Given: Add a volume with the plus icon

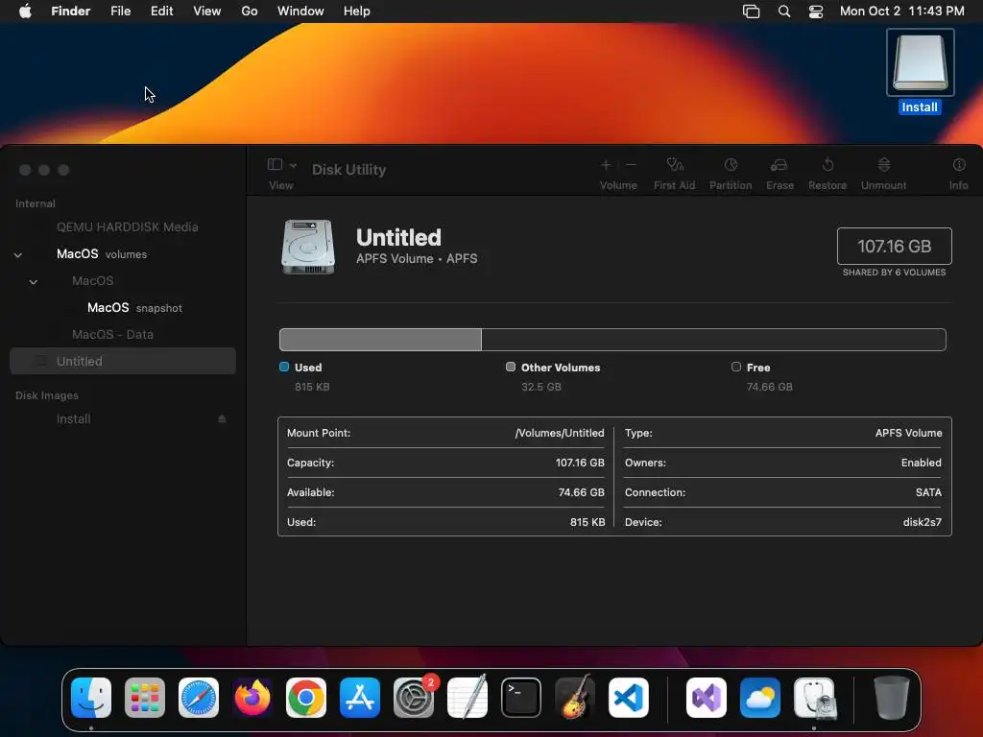Looking at the screenshot, I should click(x=606, y=165).
